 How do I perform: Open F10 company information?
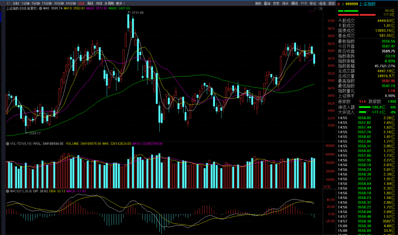click(304, 3)
